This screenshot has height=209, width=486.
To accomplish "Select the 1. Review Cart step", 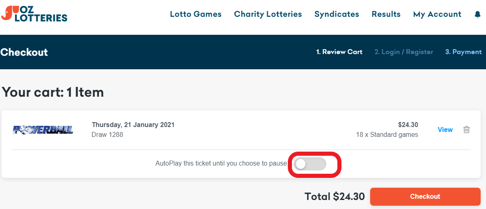I will coord(339,52).
